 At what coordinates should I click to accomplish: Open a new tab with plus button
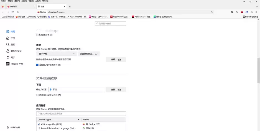tap(70, 7)
